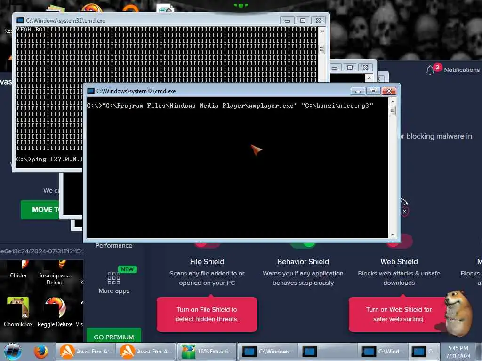Image resolution: width=482 pixels, height=361 pixels.
Task: Select Performance in Avast sidebar
Action: 114,245
